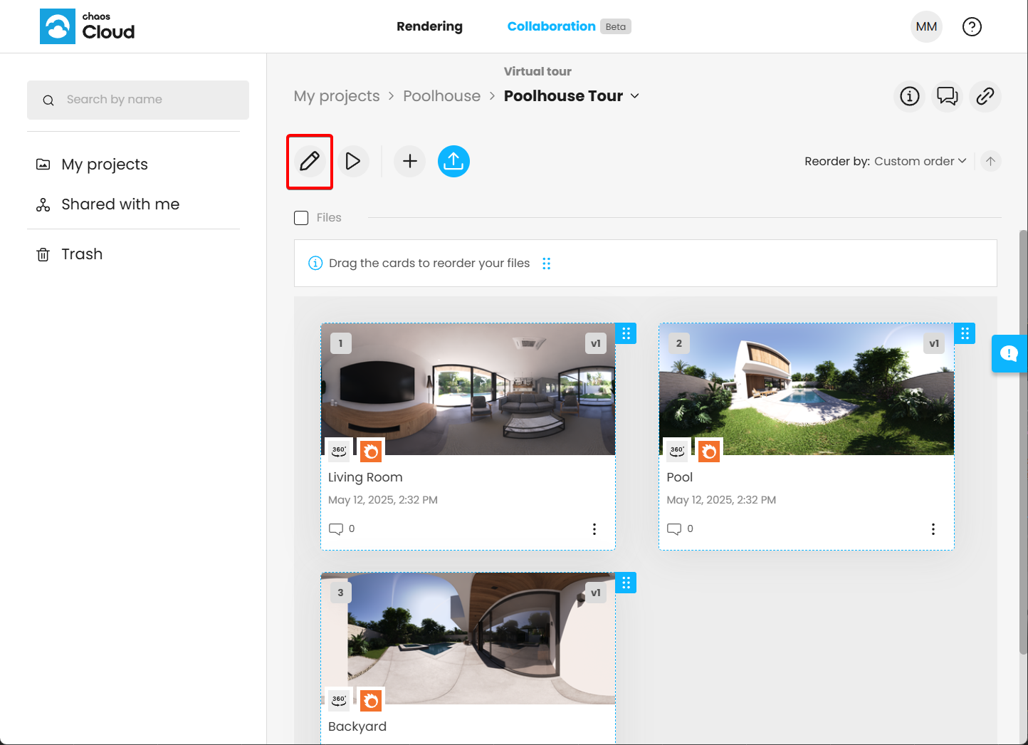The height and width of the screenshot is (745, 1028).
Task: Open the Pool card three-dot menu
Action: tap(933, 529)
